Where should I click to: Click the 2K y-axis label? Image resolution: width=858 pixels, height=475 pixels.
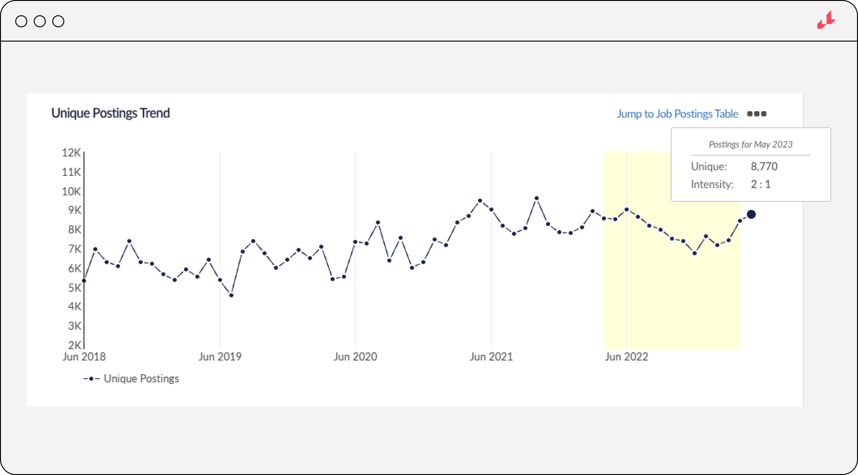(x=74, y=345)
